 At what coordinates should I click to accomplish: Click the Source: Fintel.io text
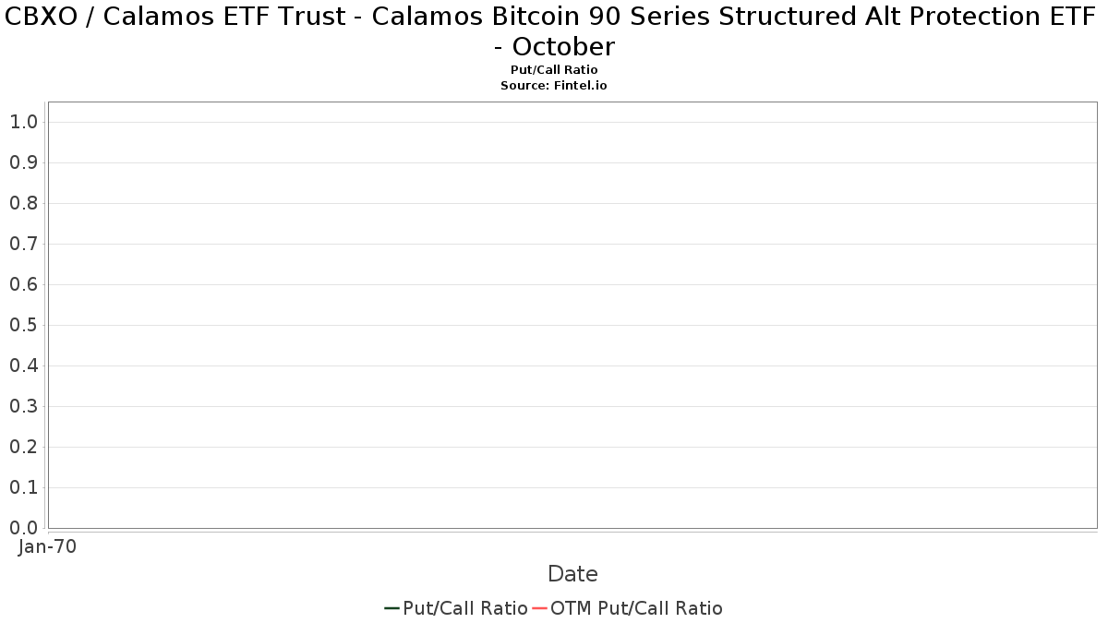(554, 85)
